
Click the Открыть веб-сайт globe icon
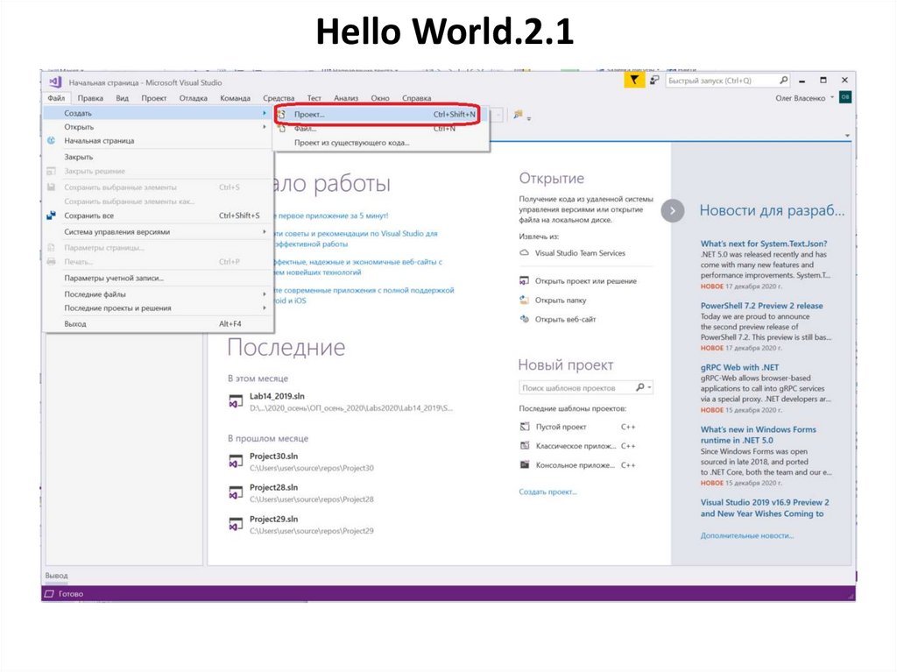click(524, 319)
